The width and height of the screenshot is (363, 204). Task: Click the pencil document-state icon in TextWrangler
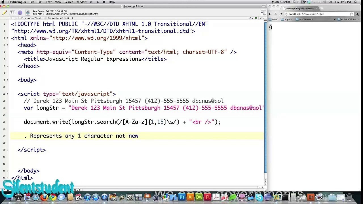click(x=5, y=12)
